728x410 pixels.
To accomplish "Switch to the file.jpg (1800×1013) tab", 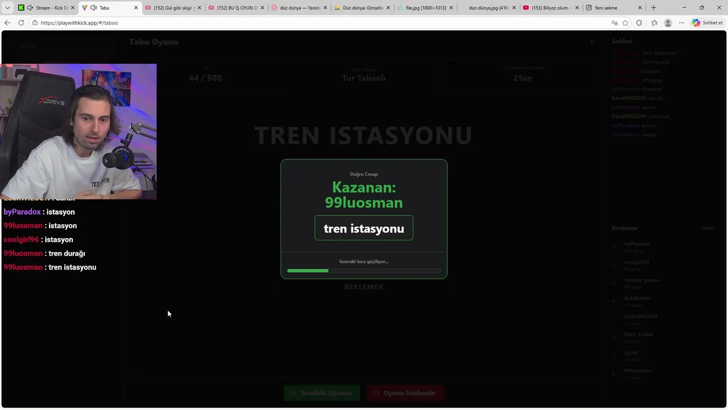I will click(x=425, y=8).
